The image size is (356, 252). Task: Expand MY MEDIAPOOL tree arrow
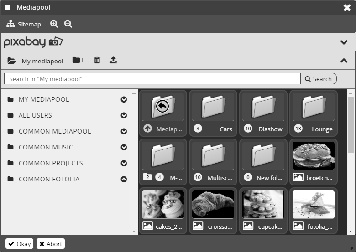pyautogui.click(x=124, y=99)
